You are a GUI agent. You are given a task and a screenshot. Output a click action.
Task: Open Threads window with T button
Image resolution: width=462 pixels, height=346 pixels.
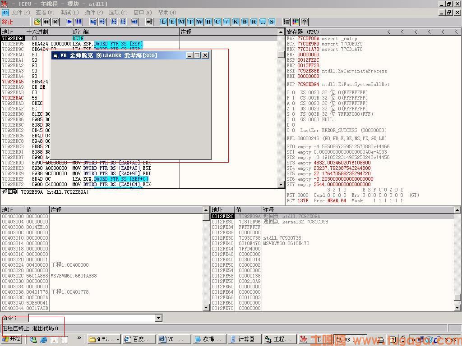191,22
